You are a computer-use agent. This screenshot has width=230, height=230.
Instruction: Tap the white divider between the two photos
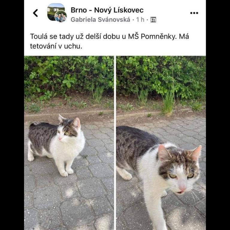point(115,143)
